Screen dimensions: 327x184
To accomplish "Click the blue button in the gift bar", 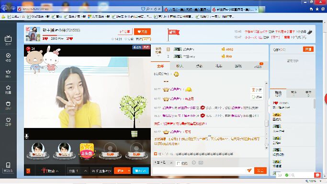I will (141, 171).
